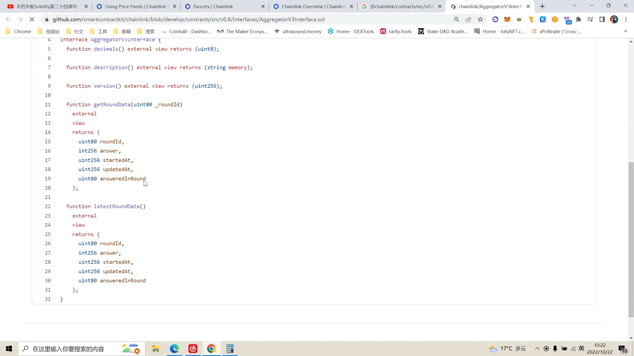Open the blue K extension
Image resolution: width=634 pixels, height=356 pixels.
543,19
